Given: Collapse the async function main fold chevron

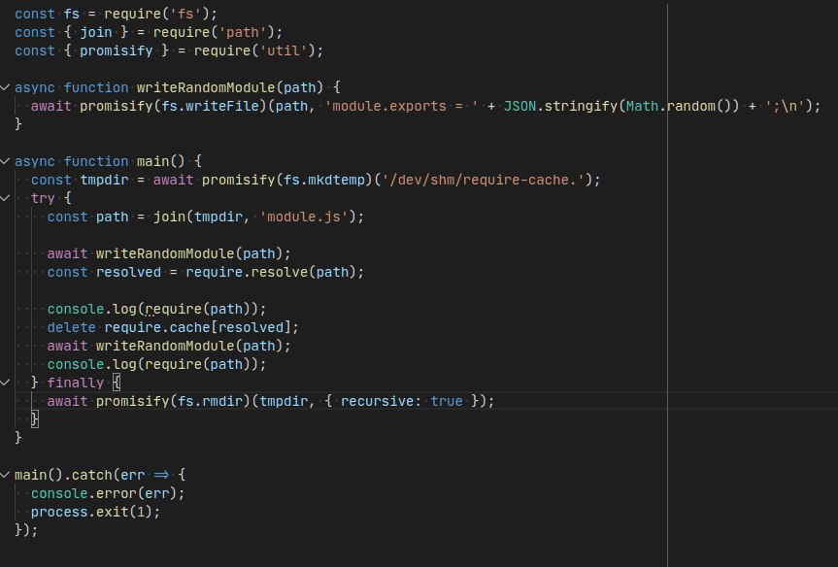Looking at the screenshot, I should (5, 161).
